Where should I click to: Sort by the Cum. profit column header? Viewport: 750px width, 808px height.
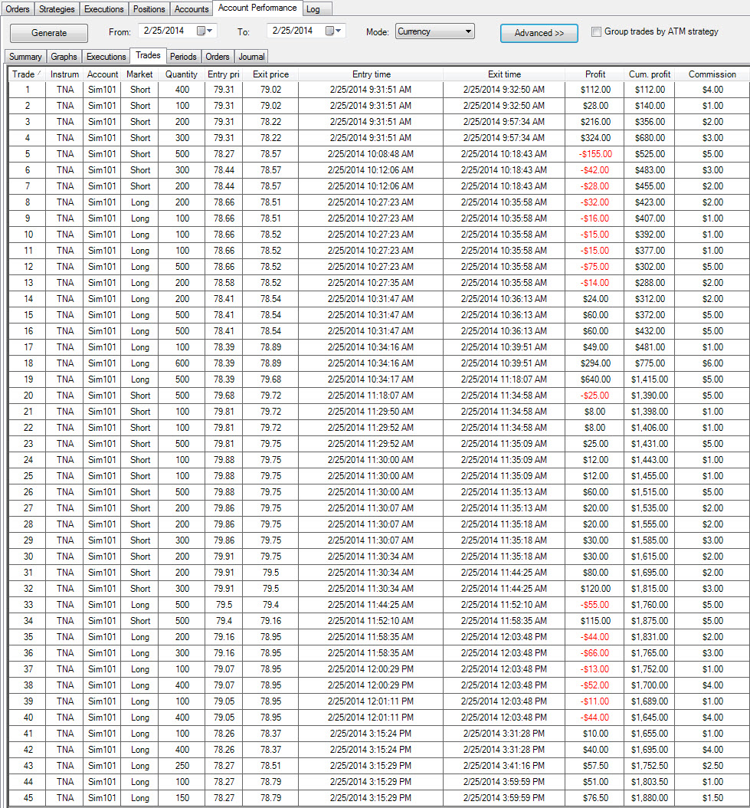pos(649,74)
